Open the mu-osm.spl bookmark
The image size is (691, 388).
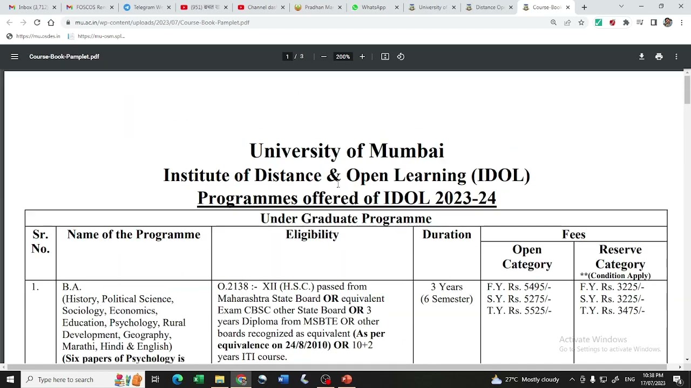[96, 36]
